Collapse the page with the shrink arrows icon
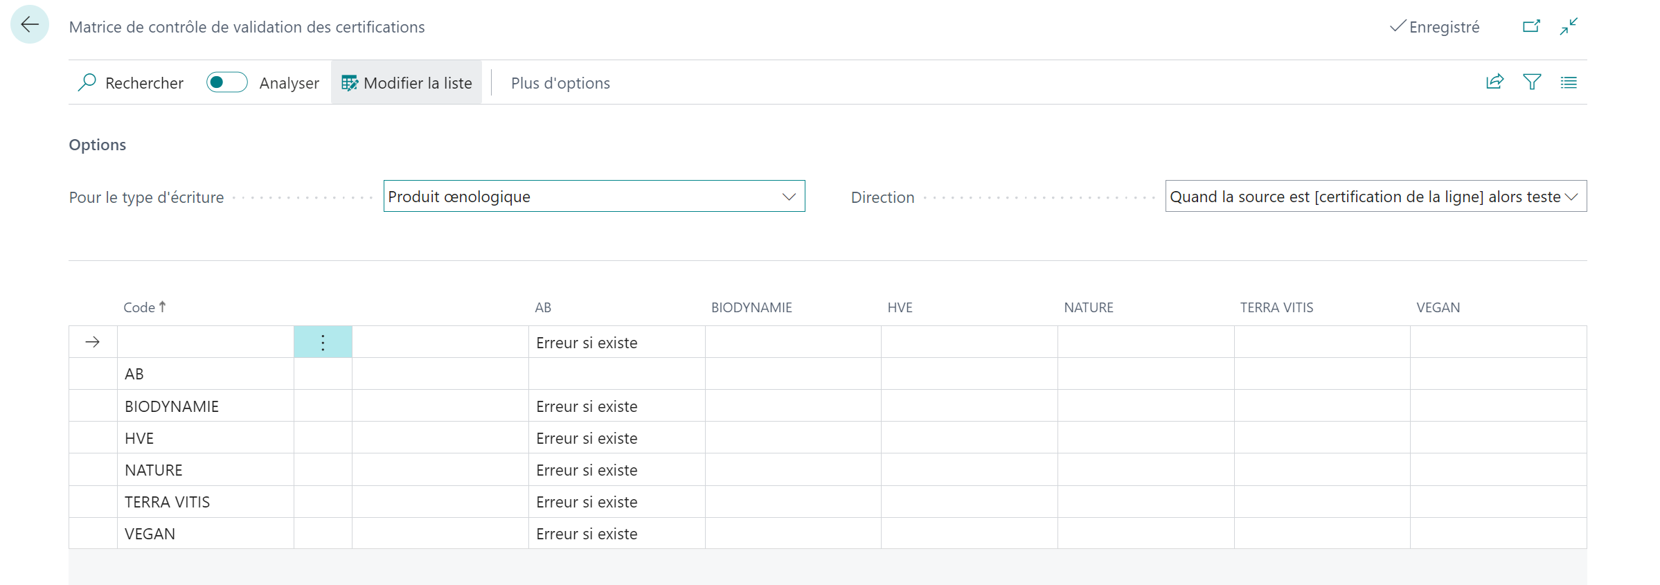 click(x=1569, y=26)
